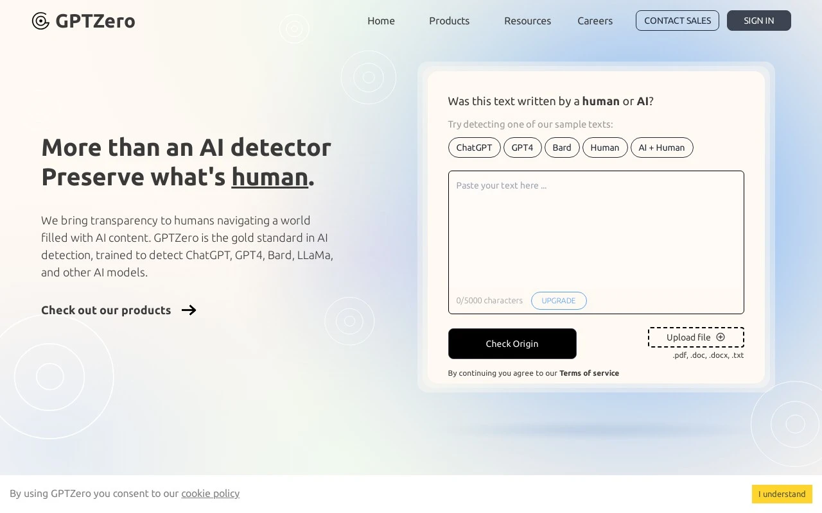
Task: Open the cookie policy link
Action: [x=210, y=493]
